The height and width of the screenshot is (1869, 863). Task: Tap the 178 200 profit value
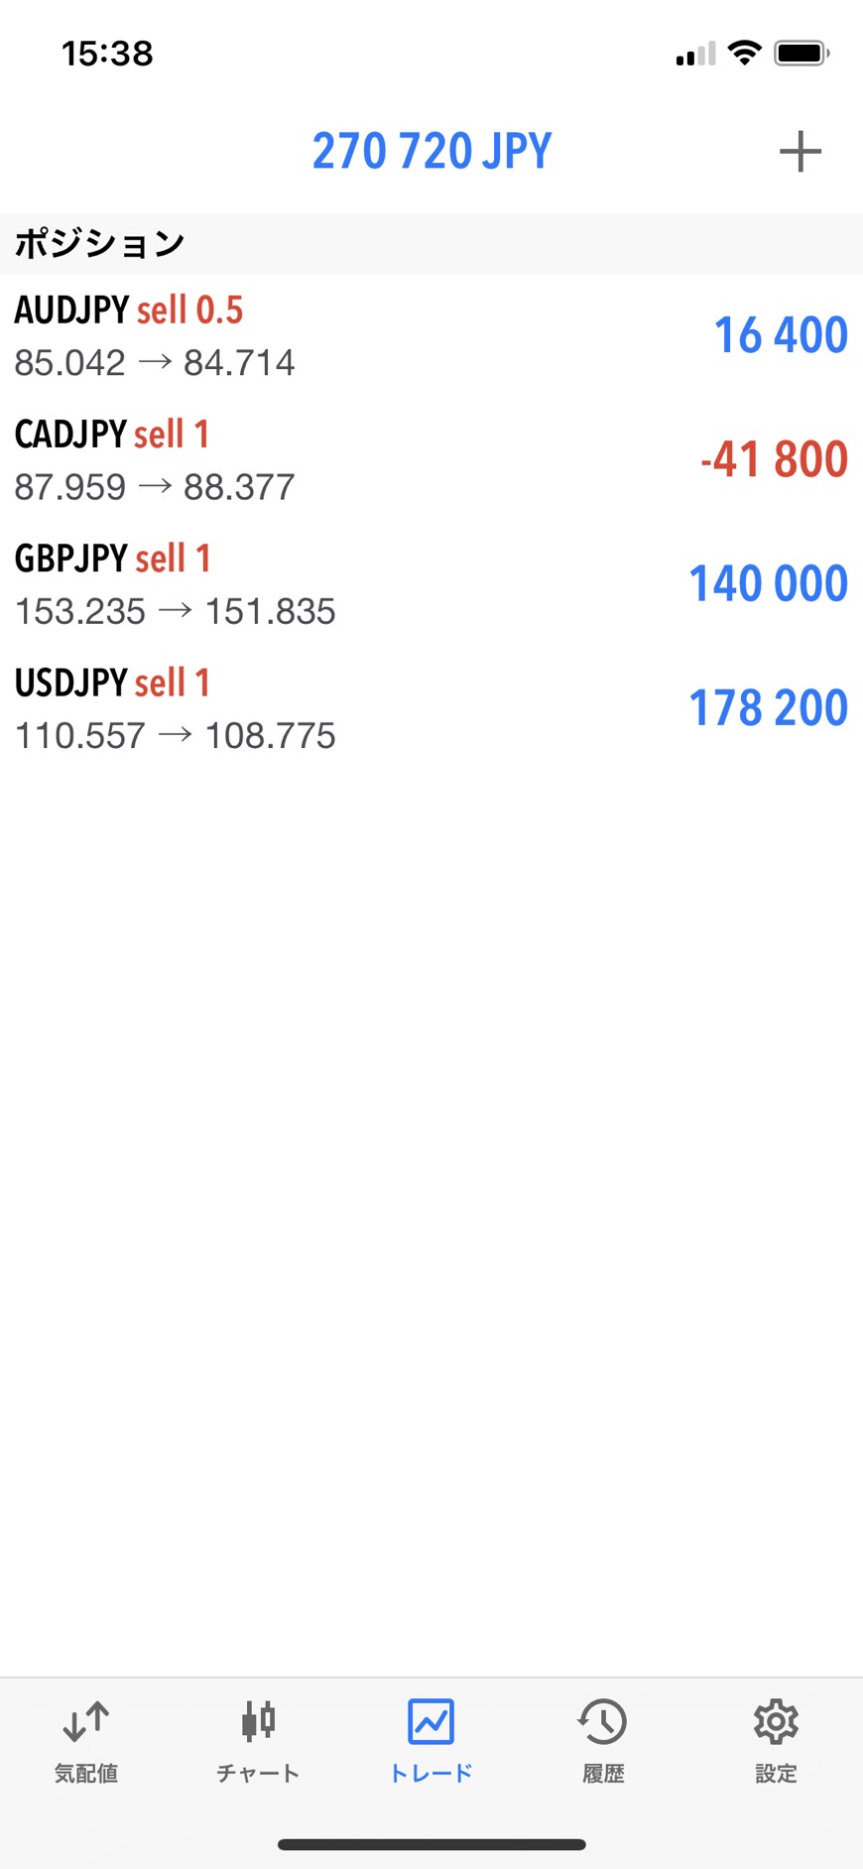pos(768,708)
